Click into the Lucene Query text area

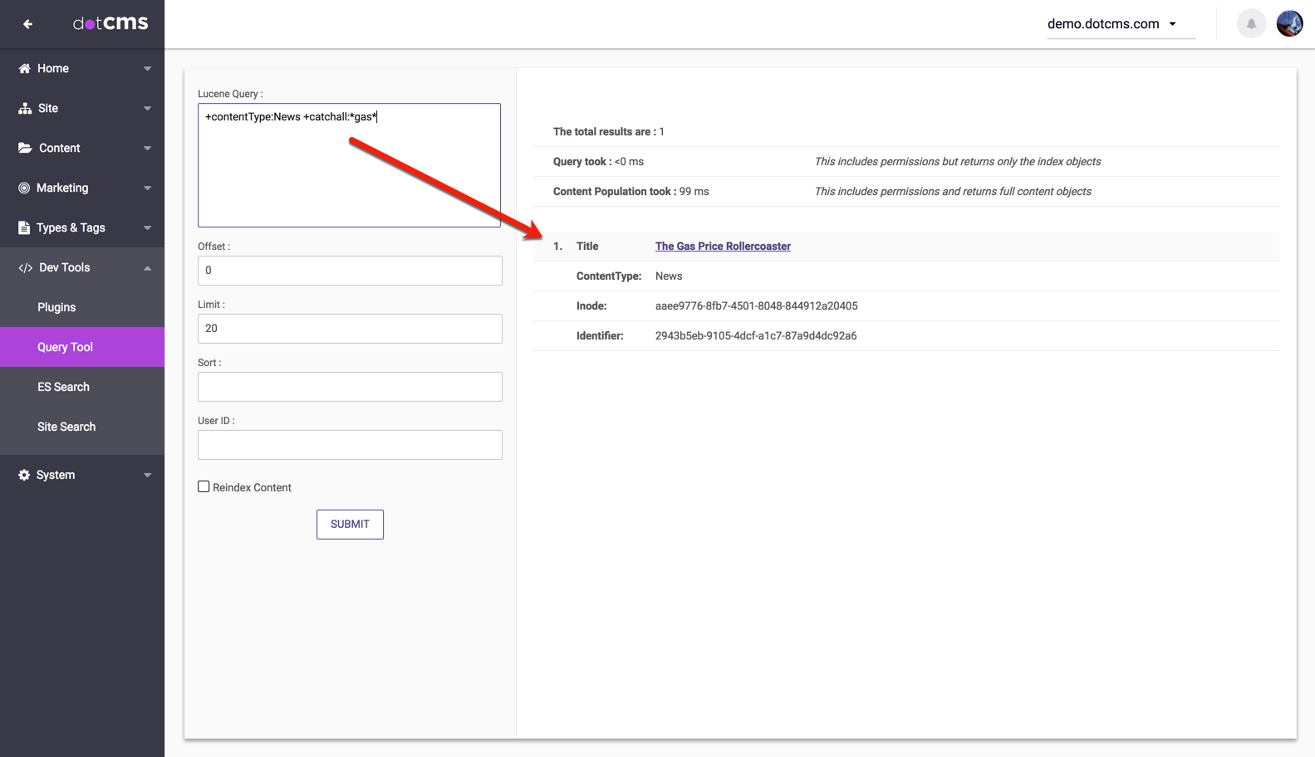(349, 166)
